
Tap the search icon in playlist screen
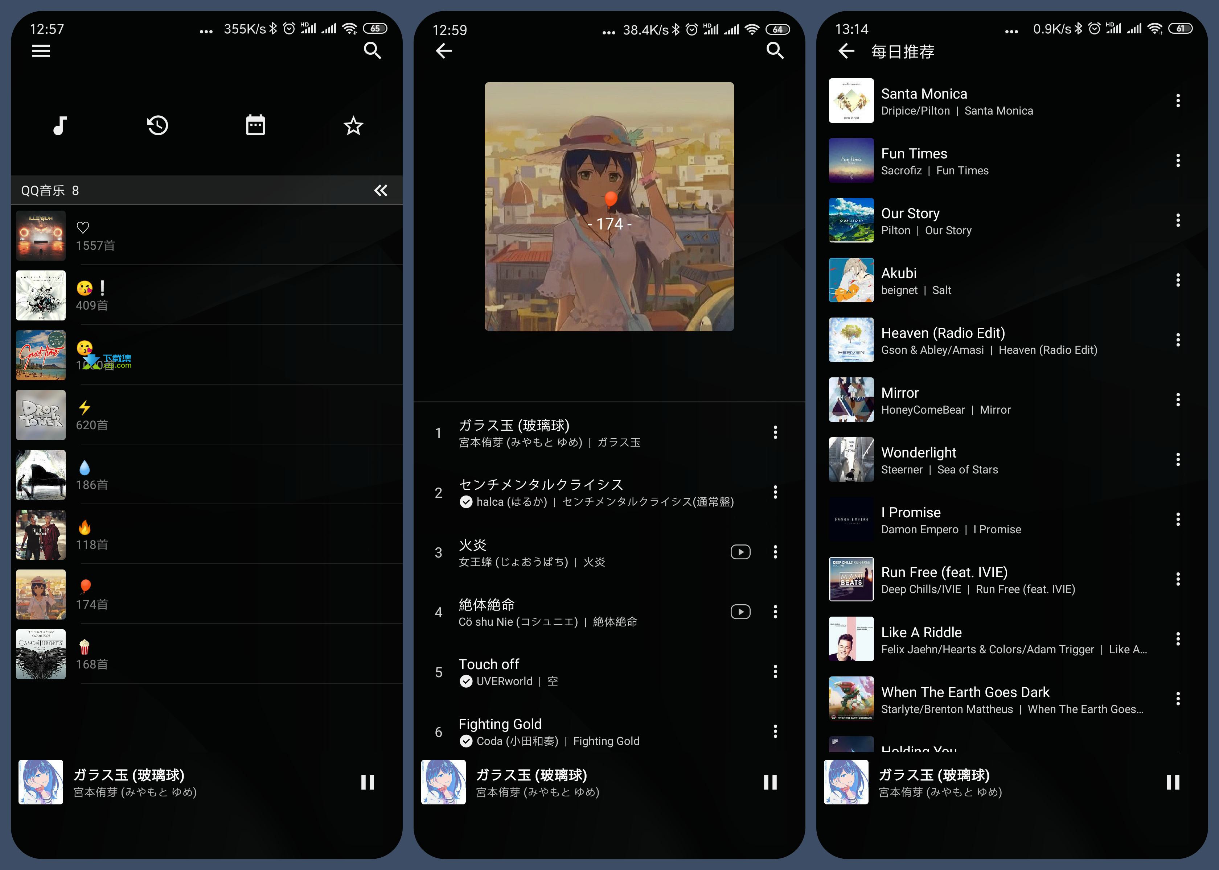[x=775, y=51]
